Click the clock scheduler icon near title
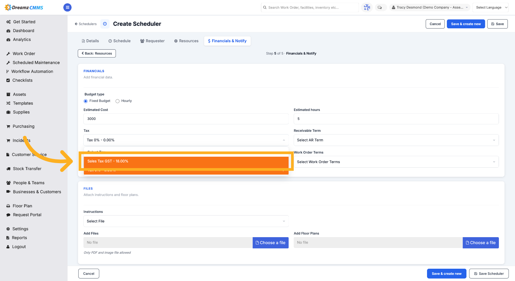The width and height of the screenshot is (515, 281). [x=105, y=24]
